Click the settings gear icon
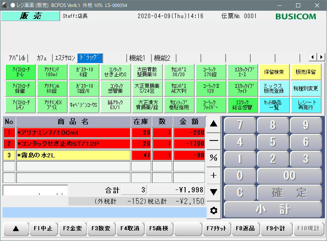Viewport: 327px width, 241px height. (213, 211)
